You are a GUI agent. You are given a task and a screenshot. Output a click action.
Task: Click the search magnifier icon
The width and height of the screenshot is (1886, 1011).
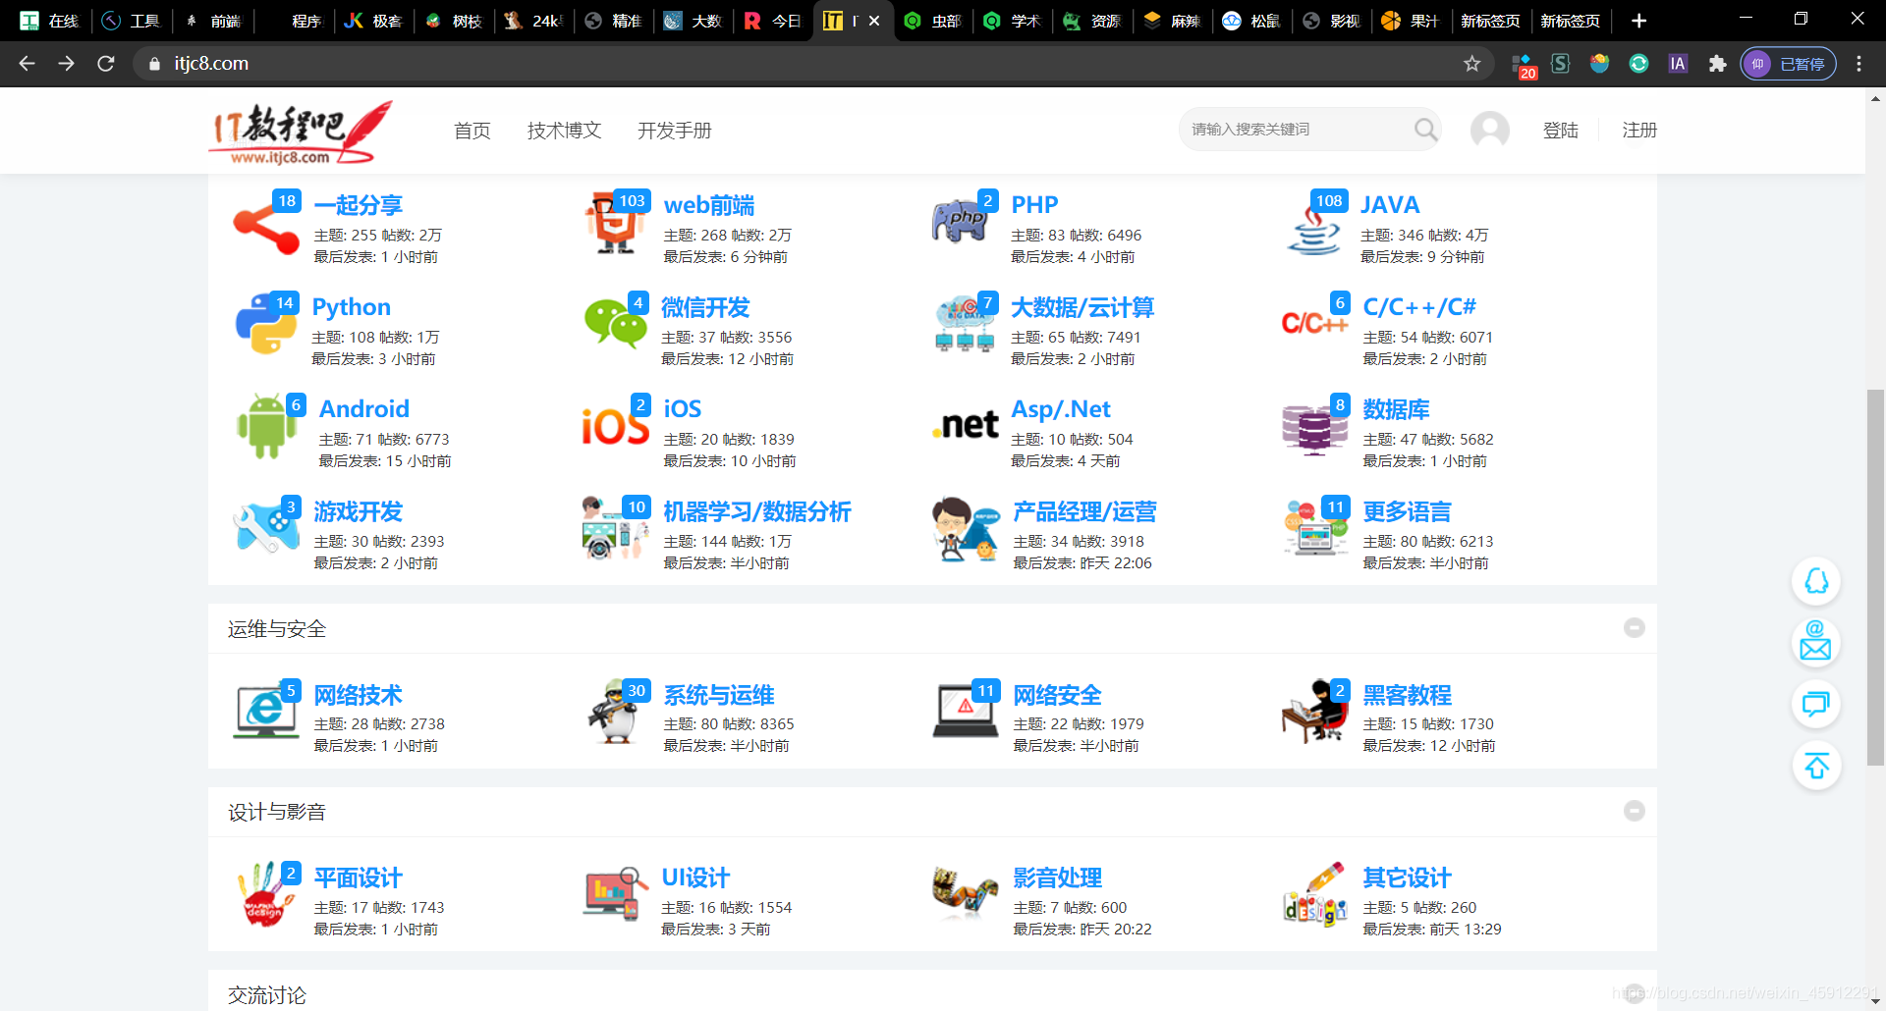1425,130
